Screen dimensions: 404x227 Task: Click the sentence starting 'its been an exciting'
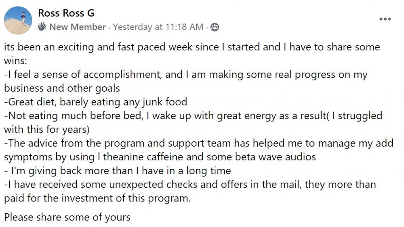click(192, 47)
